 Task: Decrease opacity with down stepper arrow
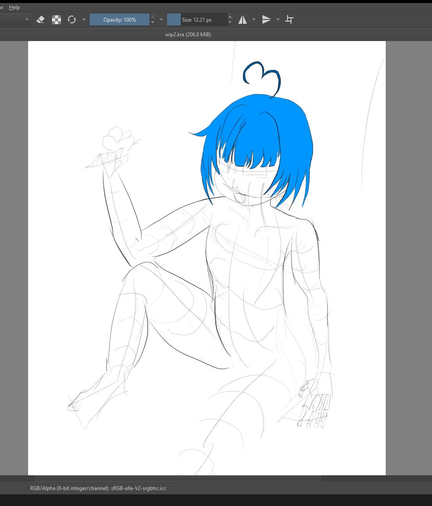coord(153,22)
